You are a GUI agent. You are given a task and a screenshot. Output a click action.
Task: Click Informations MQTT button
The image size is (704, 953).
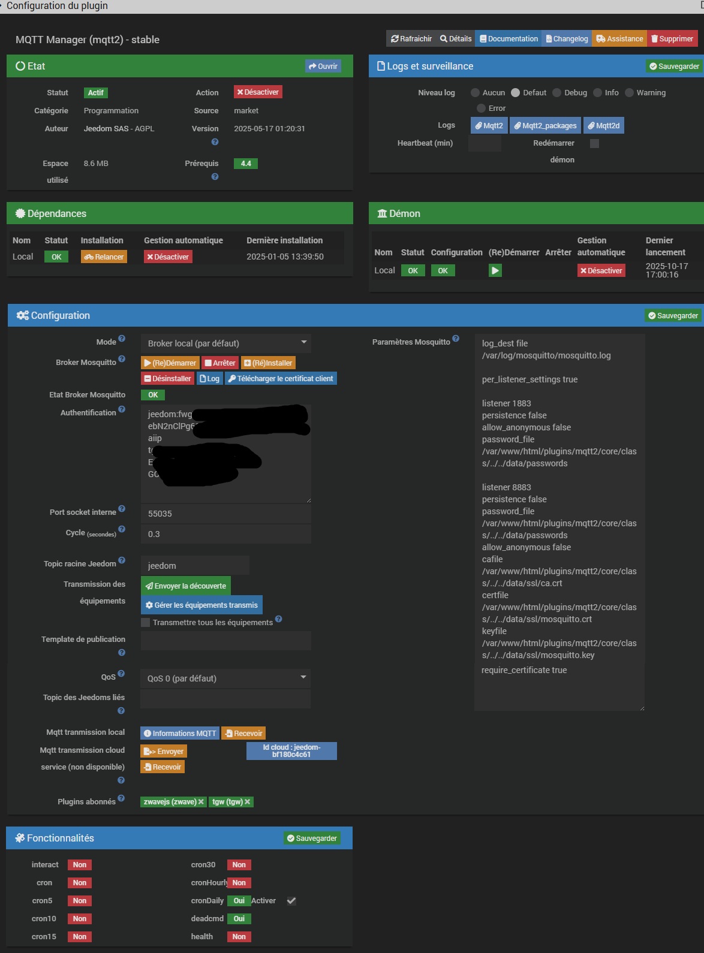pyautogui.click(x=180, y=734)
